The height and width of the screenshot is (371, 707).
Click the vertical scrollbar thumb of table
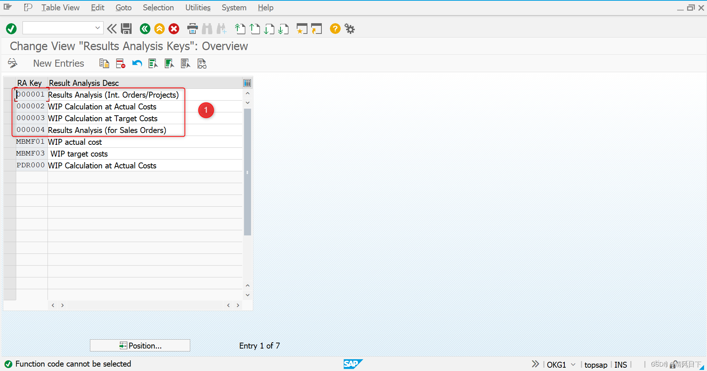247,172
